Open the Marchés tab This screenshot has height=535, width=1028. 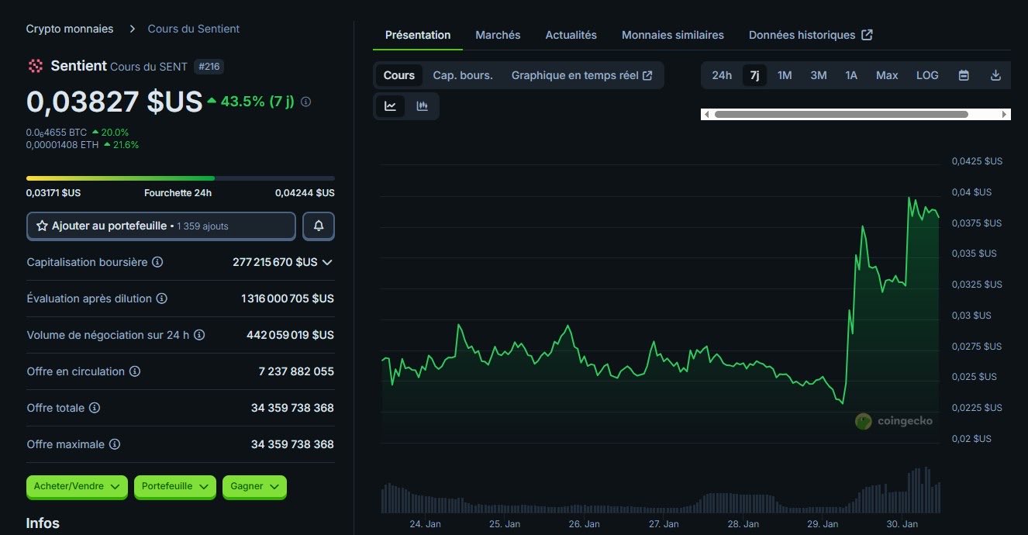click(x=498, y=35)
